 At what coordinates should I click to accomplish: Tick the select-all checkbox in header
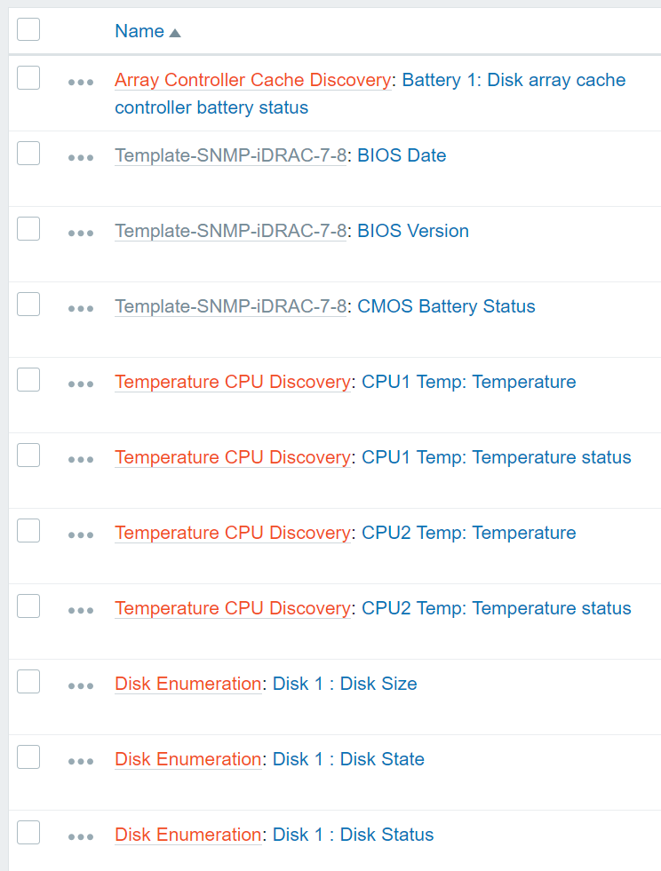pyautogui.click(x=28, y=29)
